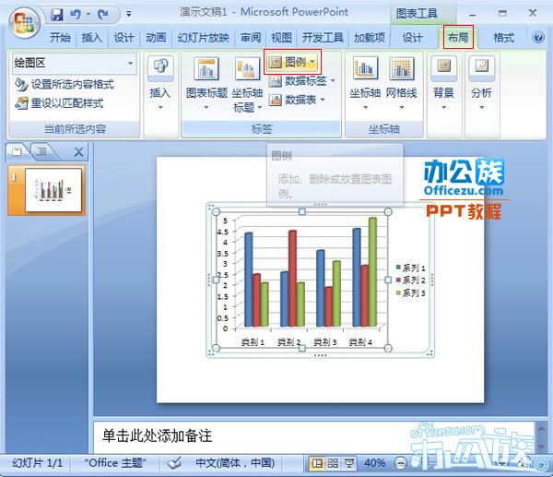Open the 图表标题 chart title icon
Screen dimensions: 553x477
pos(206,67)
